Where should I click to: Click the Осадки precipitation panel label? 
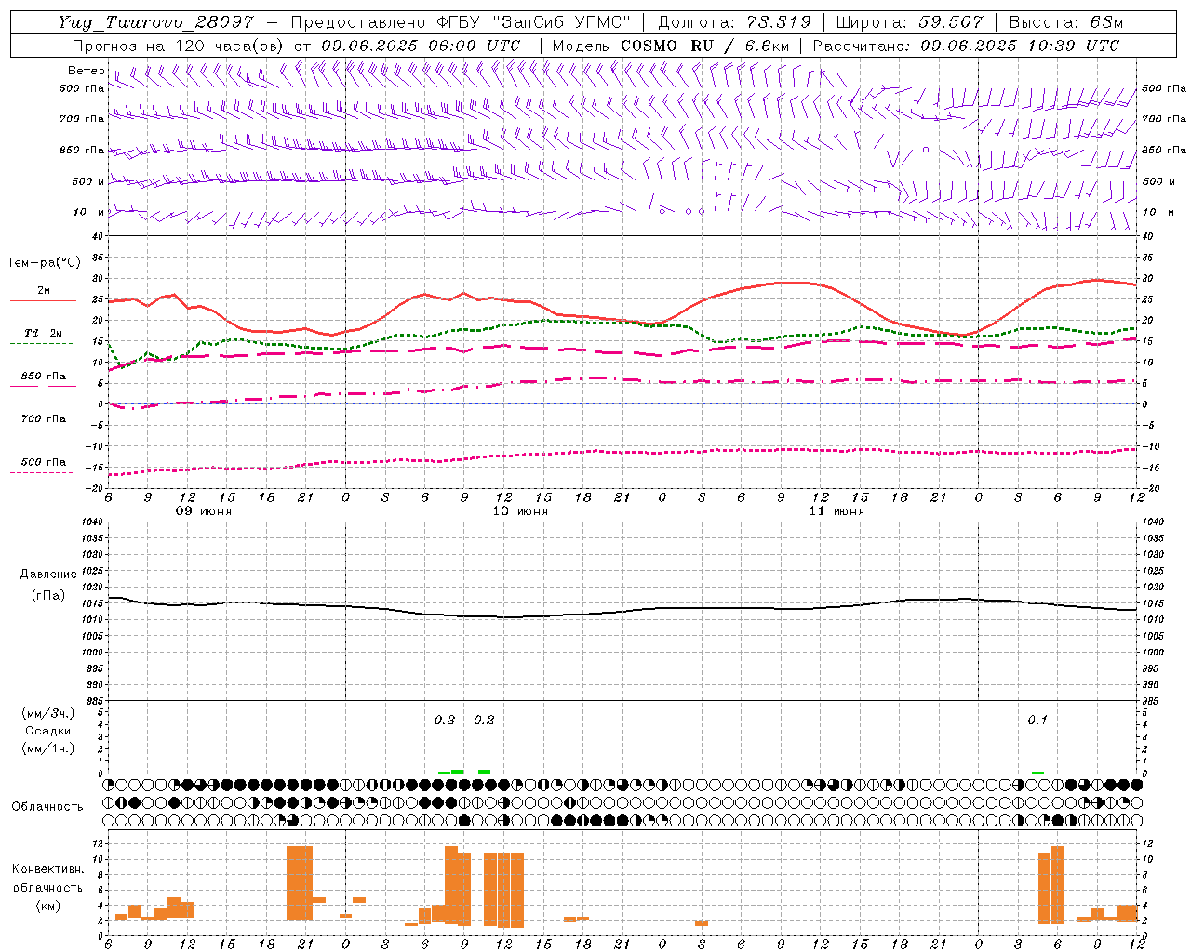click(47, 731)
